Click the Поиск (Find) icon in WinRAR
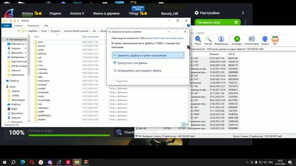The image size is (296, 166). click(198, 40)
